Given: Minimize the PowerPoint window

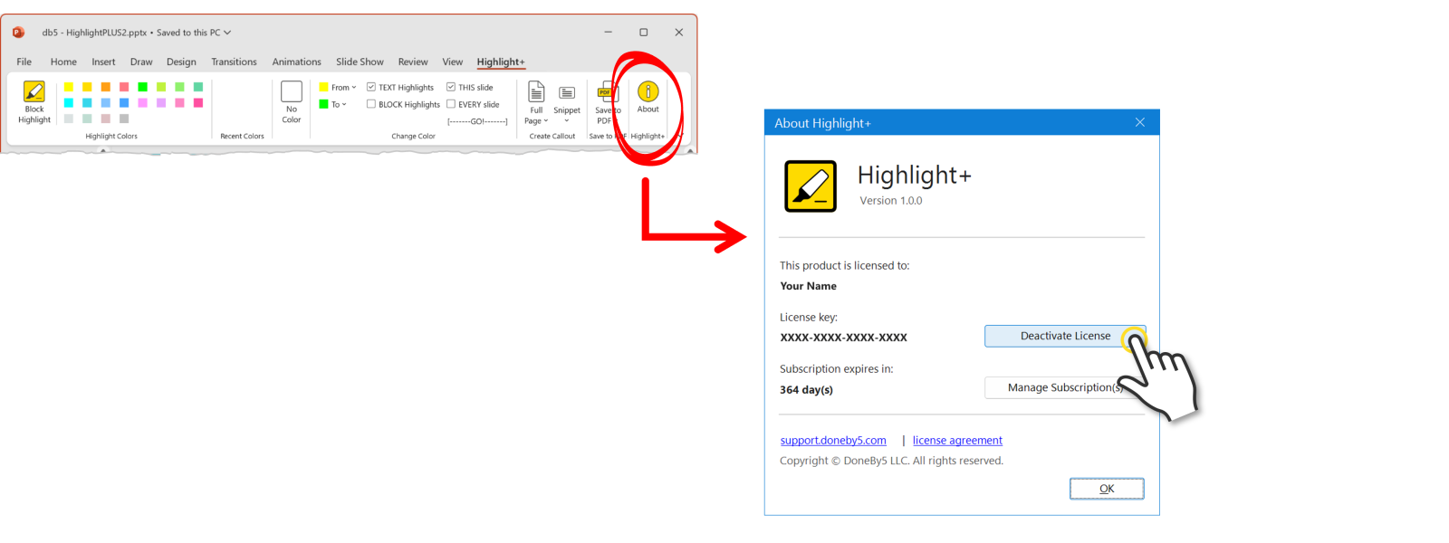Looking at the screenshot, I should [609, 32].
